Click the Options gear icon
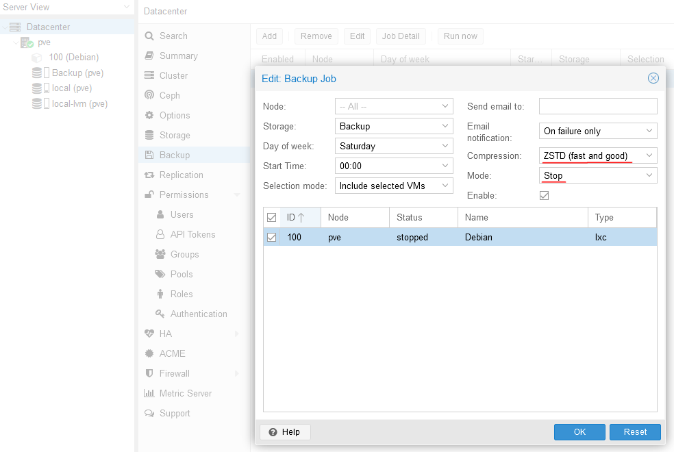Image resolution: width=674 pixels, height=452 pixels. [x=149, y=115]
